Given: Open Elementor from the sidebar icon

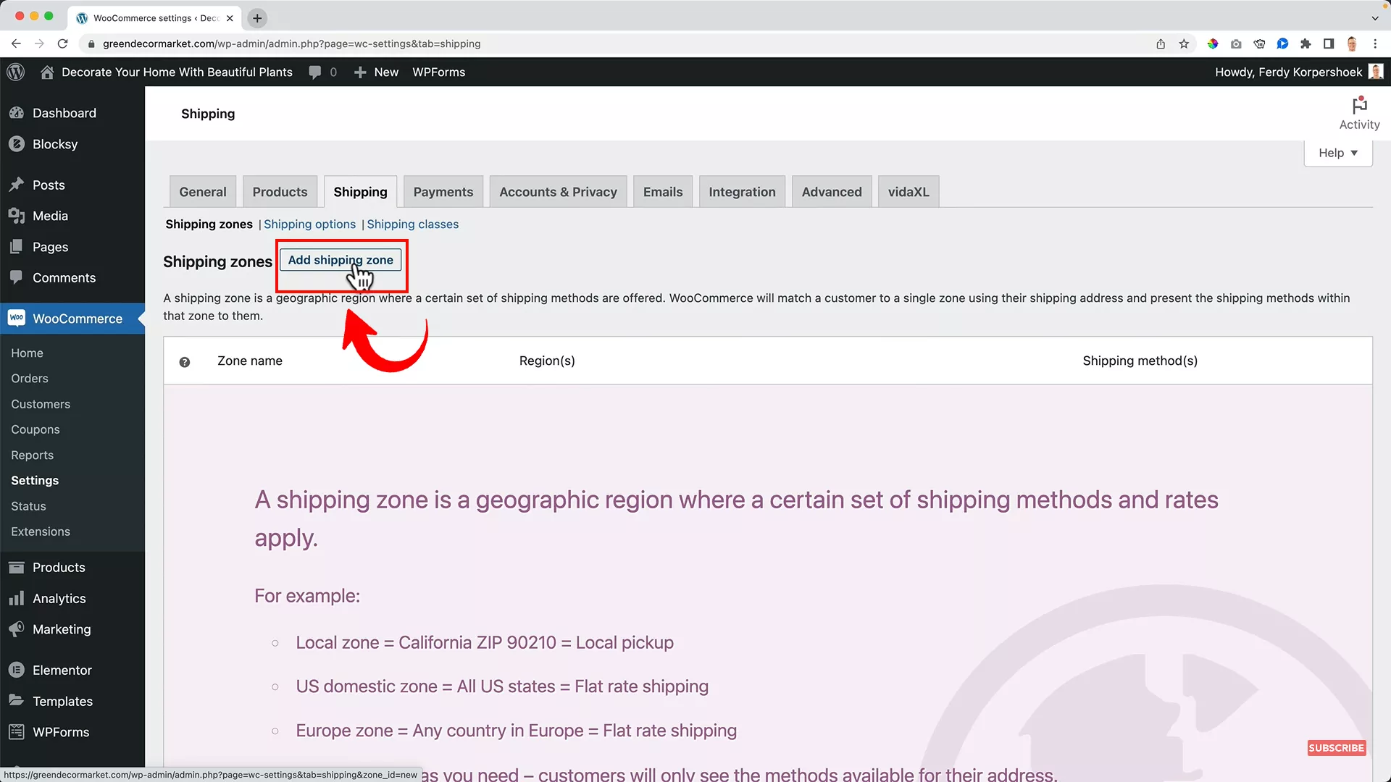Looking at the screenshot, I should click(x=17, y=670).
